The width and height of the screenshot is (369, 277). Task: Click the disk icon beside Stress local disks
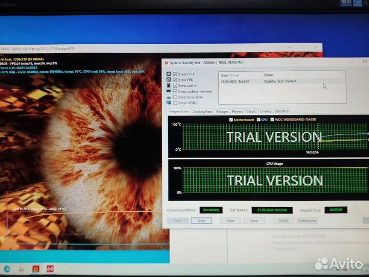tap(169, 97)
